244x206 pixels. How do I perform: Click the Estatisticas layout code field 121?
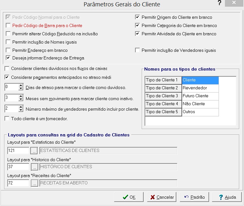point(18,151)
